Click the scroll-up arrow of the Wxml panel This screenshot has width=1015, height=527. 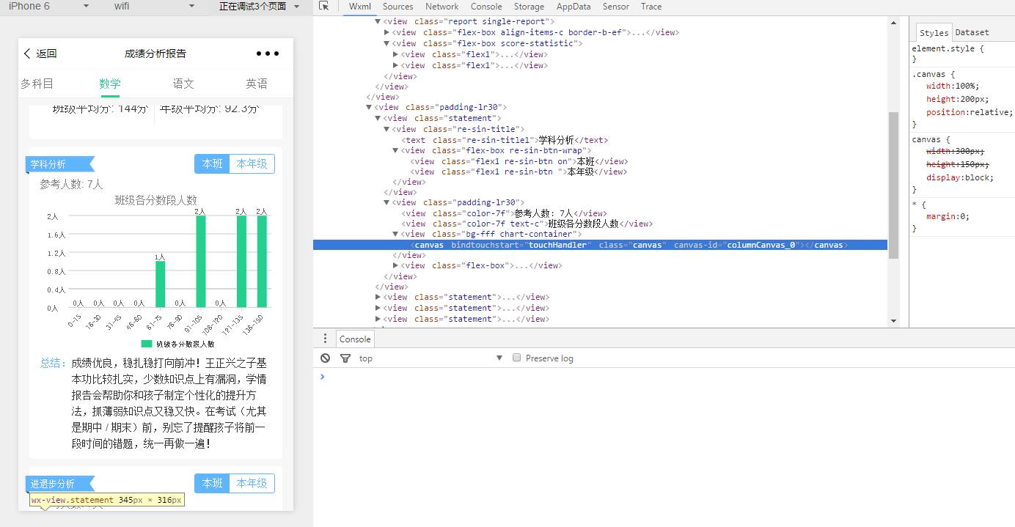(893, 23)
